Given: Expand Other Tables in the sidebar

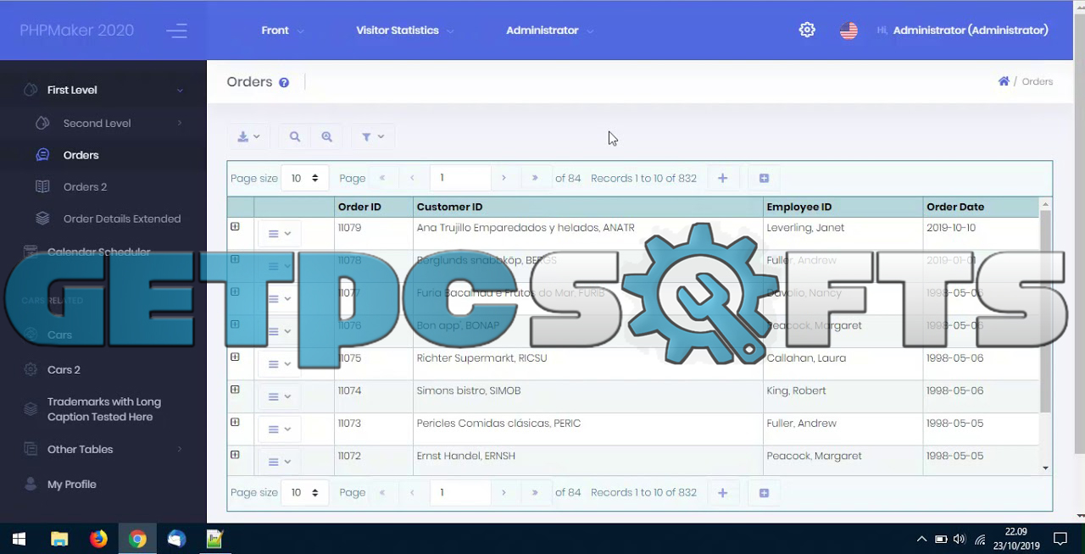Looking at the screenshot, I should (x=103, y=449).
